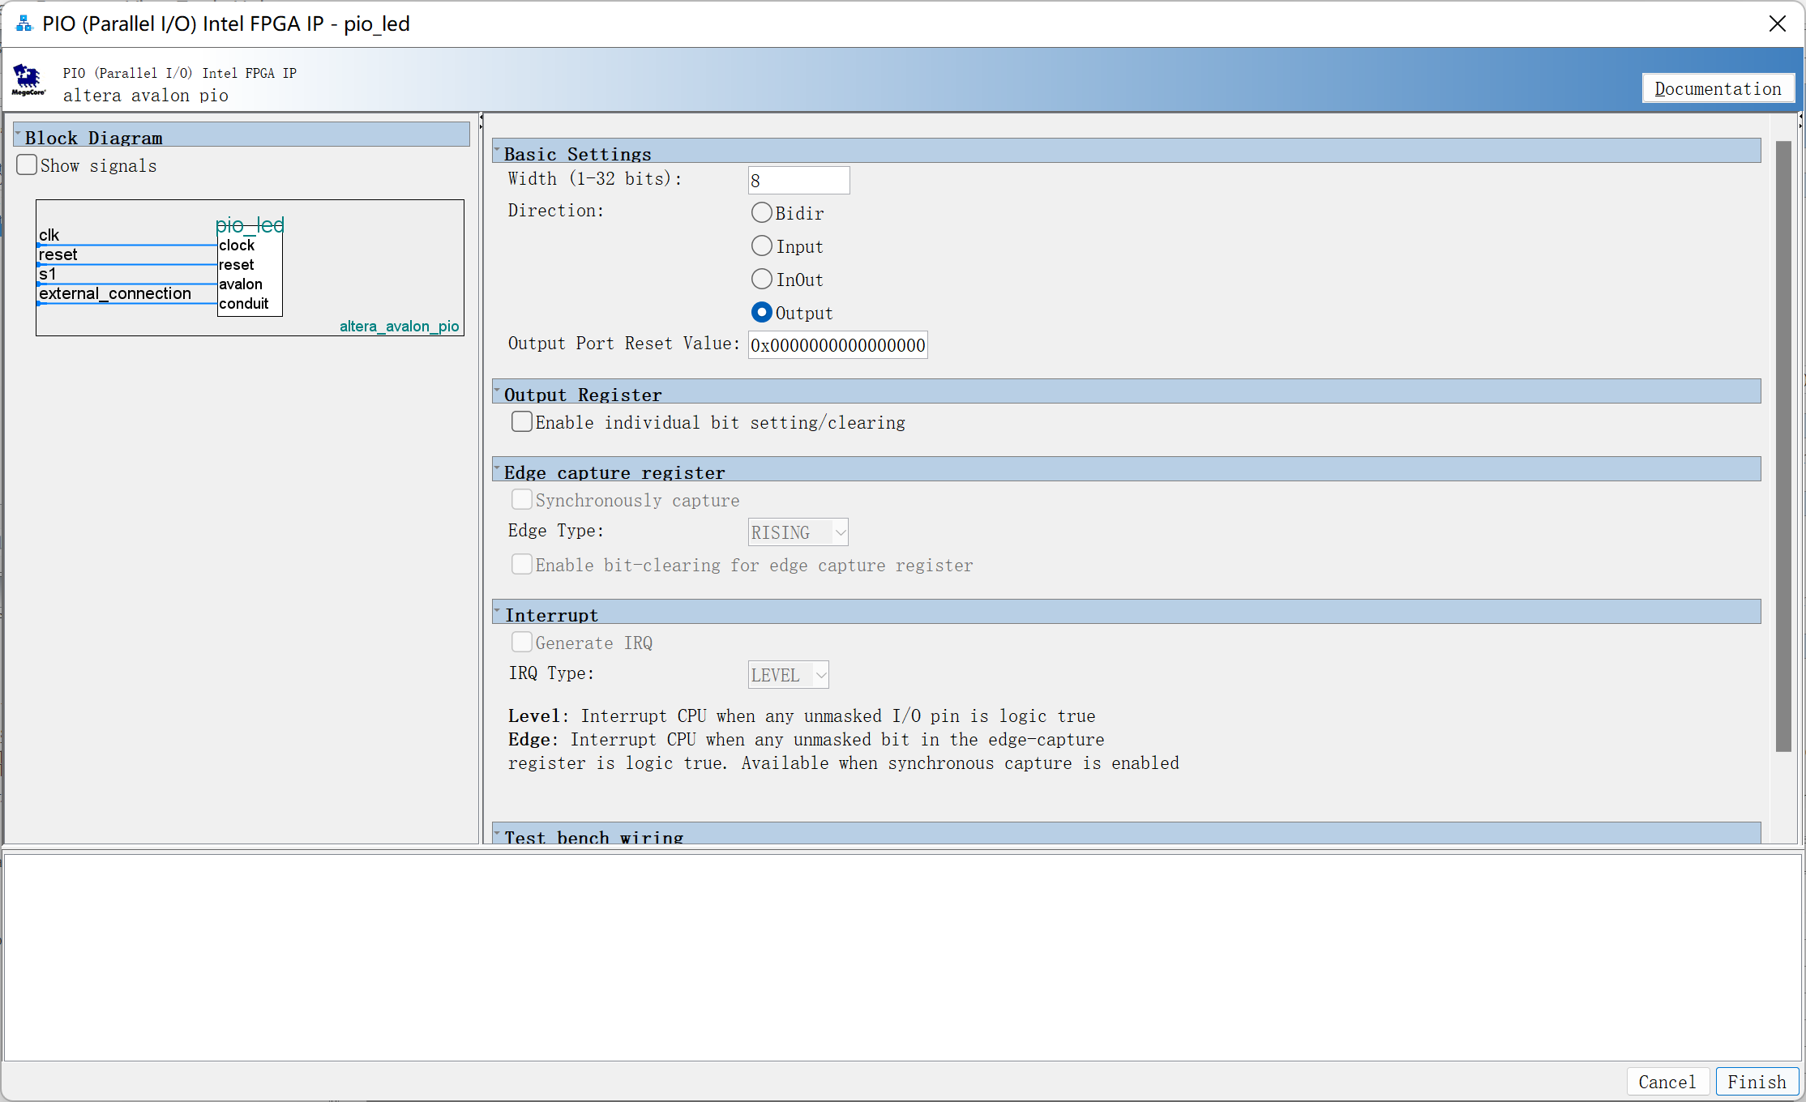Image resolution: width=1806 pixels, height=1102 pixels.
Task: Choose the InOut direction option
Action: (x=761, y=280)
